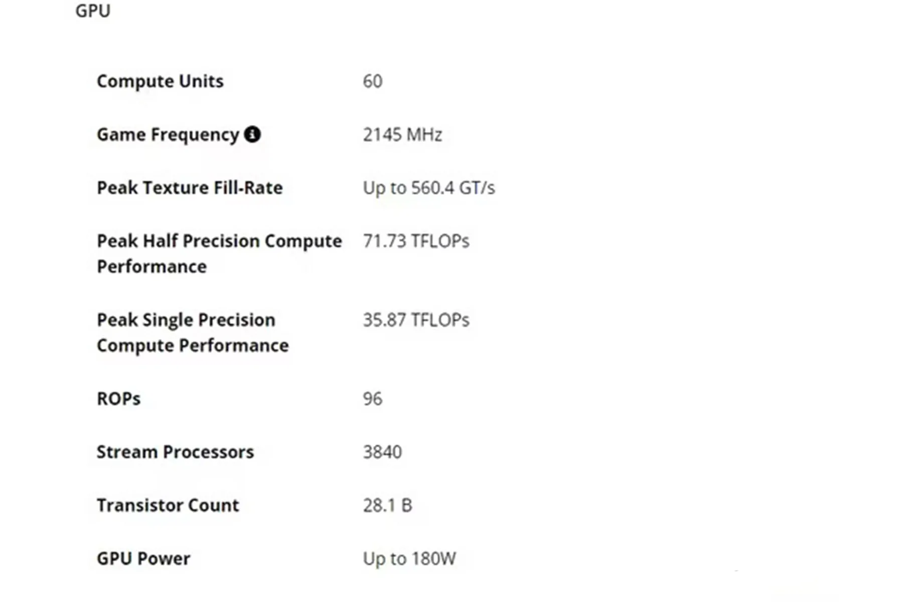This screenshot has height=602, width=903.
Task: Click the Game Frequency label
Action: tap(168, 135)
